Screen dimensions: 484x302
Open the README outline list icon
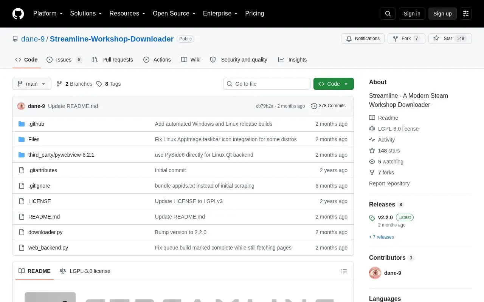pos(344,271)
